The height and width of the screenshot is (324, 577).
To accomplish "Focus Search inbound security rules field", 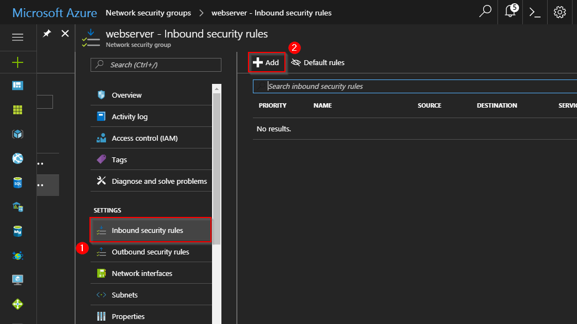I will coord(415,87).
